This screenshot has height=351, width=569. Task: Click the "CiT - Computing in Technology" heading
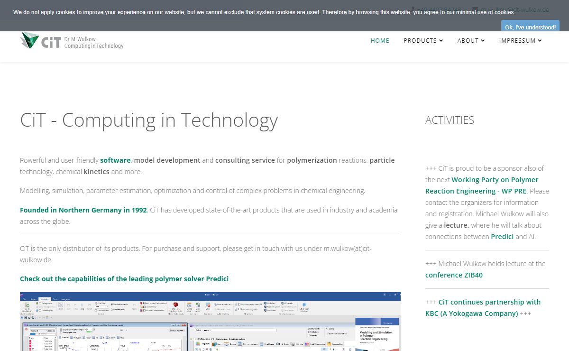[x=149, y=120]
